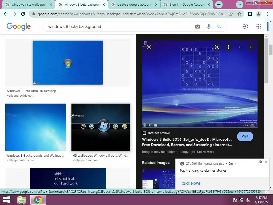Reload the current page
273x205 pixels.
pos(23,14)
